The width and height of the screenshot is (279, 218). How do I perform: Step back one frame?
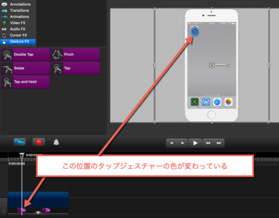(x=172, y=143)
